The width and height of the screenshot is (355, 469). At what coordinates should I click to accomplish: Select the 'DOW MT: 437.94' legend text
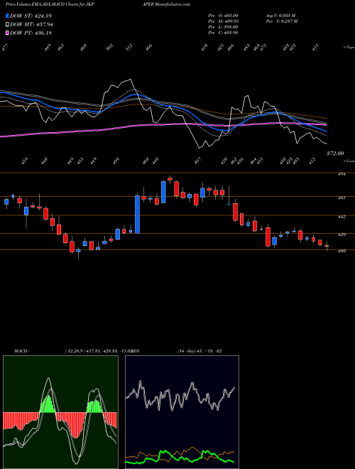pos(31,24)
